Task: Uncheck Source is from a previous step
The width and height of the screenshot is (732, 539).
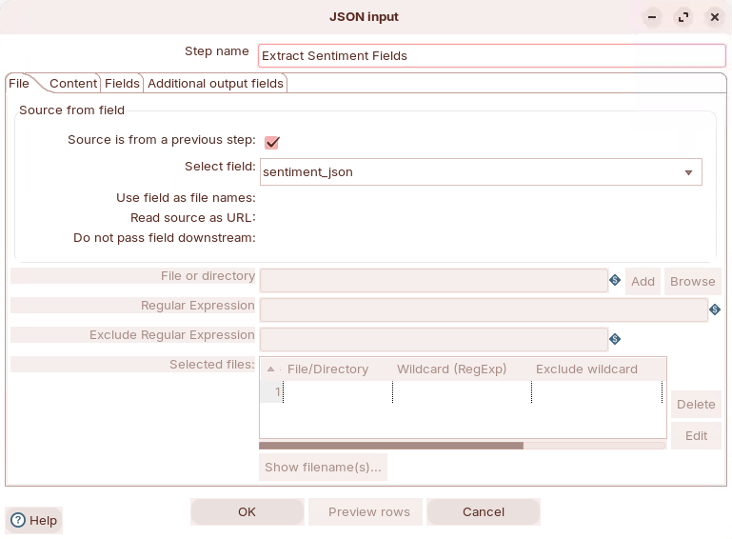Action: [271, 142]
